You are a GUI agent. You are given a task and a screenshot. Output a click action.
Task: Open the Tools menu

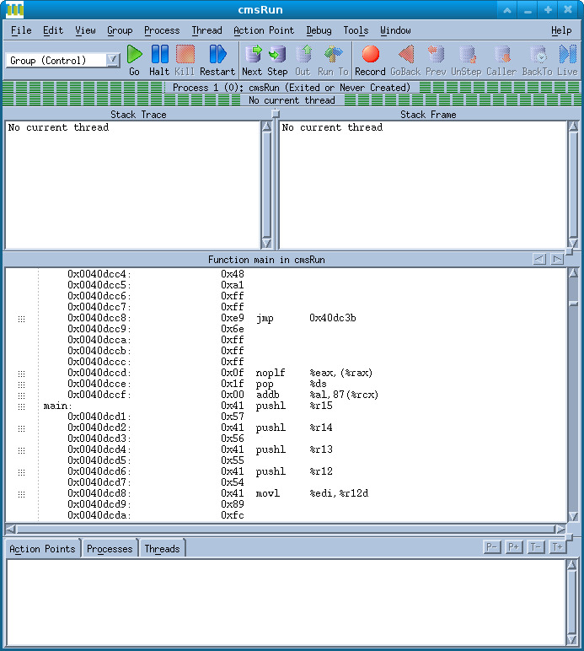pyautogui.click(x=356, y=30)
